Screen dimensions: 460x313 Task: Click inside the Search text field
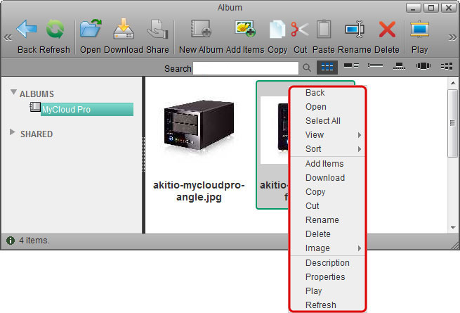[245, 68]
